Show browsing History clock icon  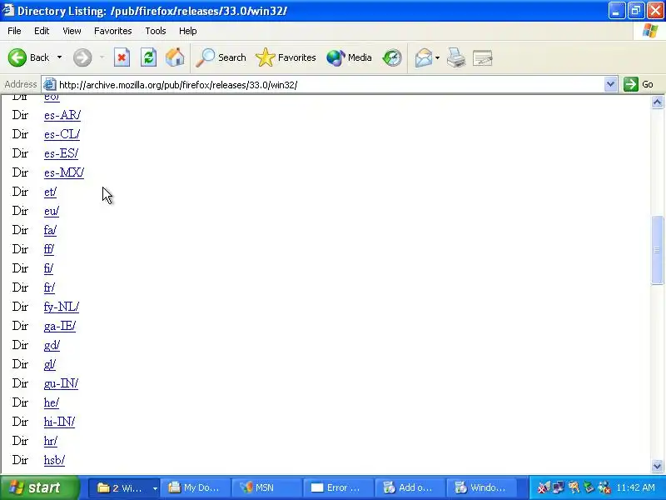[x=391, y=57]
